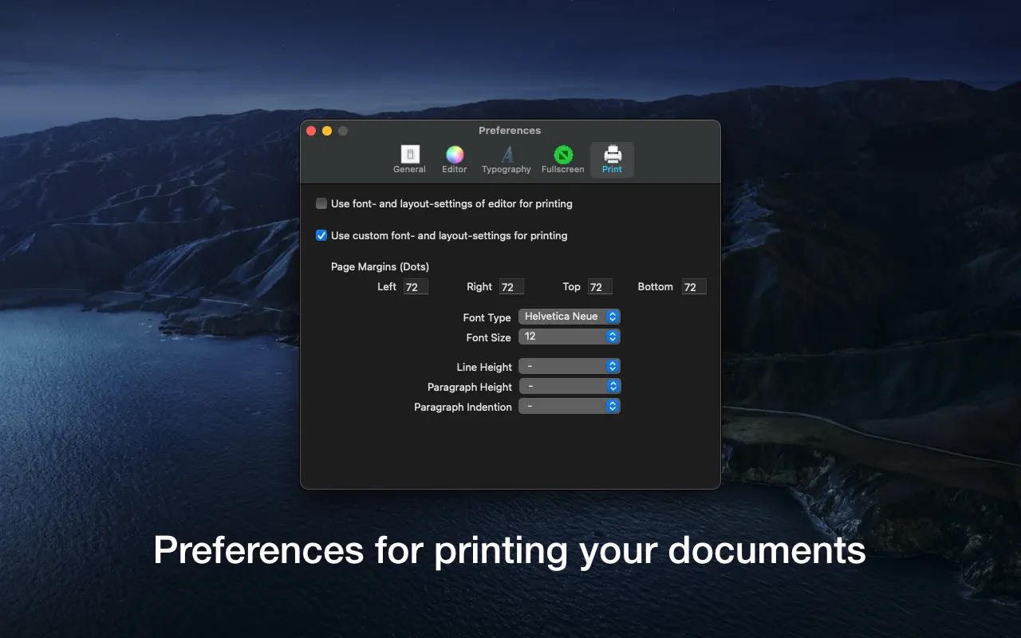This screenshot has height=638, width=1021.
Task: Click the Right margin input field
Action: coord(511,287)
